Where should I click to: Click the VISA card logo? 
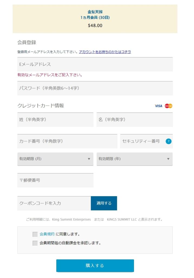coord(159,106)
